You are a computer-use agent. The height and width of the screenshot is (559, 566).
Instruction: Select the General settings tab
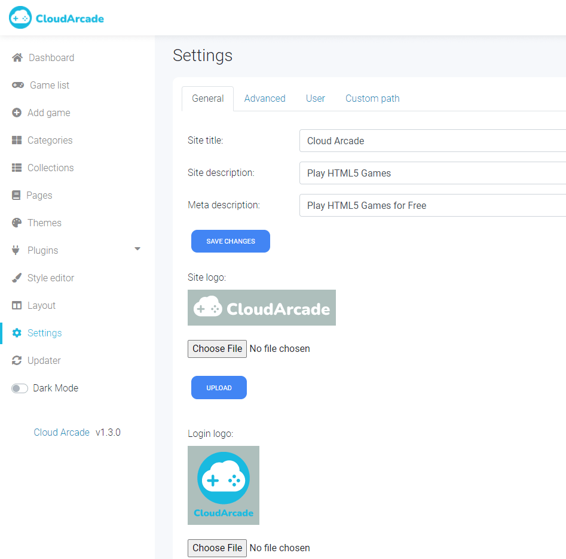(x=207, y=98)
